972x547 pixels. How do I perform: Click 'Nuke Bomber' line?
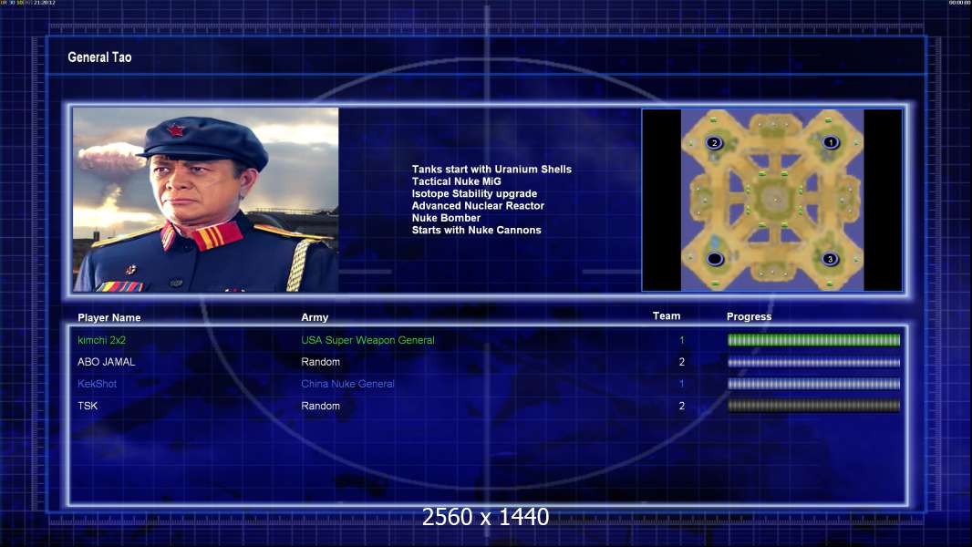coord(446,218)
